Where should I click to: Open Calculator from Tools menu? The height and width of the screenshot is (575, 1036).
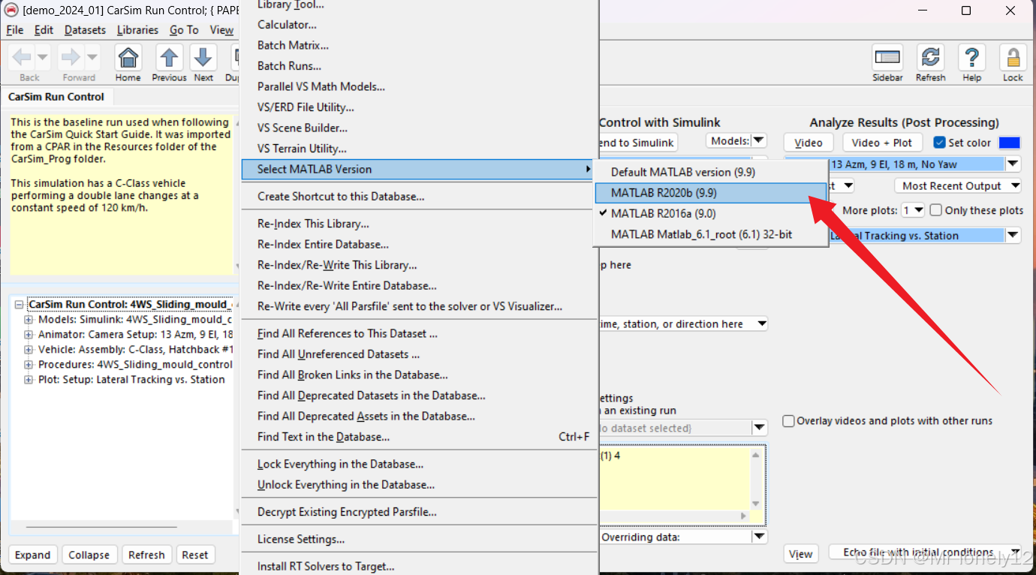pos(419,25)
